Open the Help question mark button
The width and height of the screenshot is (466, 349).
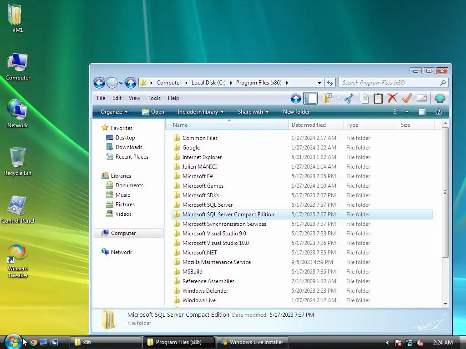coord(438,112)
